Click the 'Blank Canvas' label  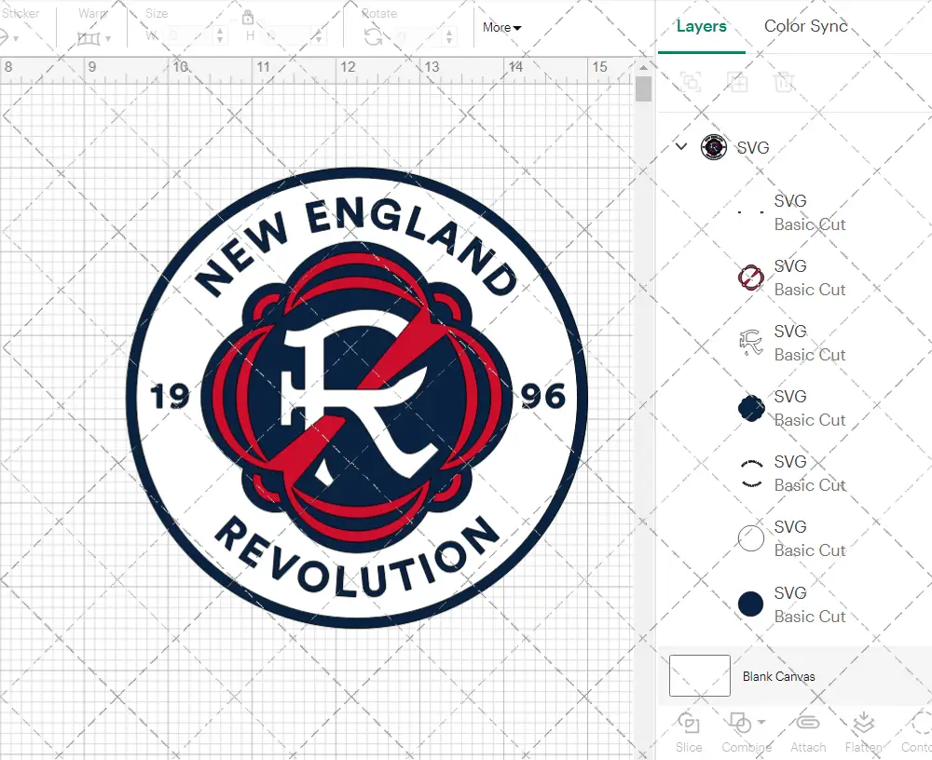778,676
